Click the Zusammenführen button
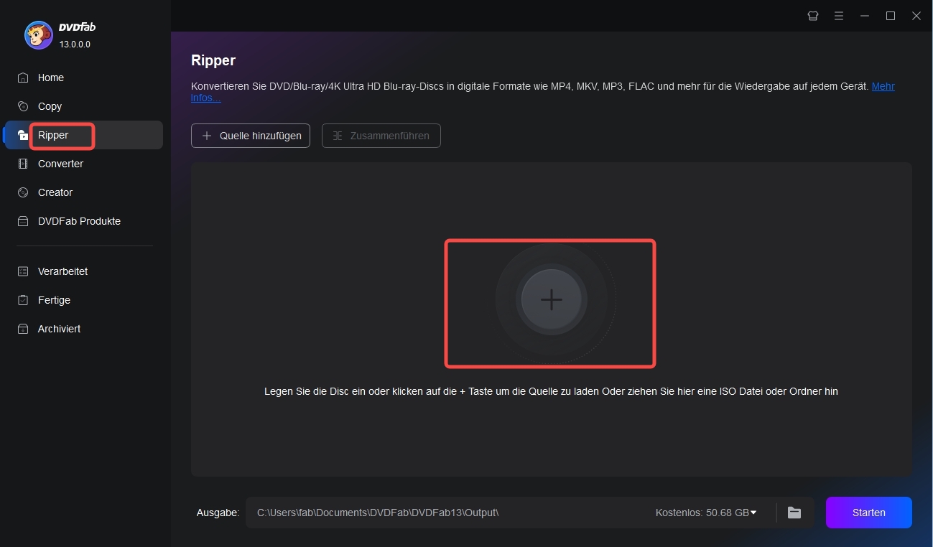This screenshot has height=547, width=933. (x=381, y=136)
